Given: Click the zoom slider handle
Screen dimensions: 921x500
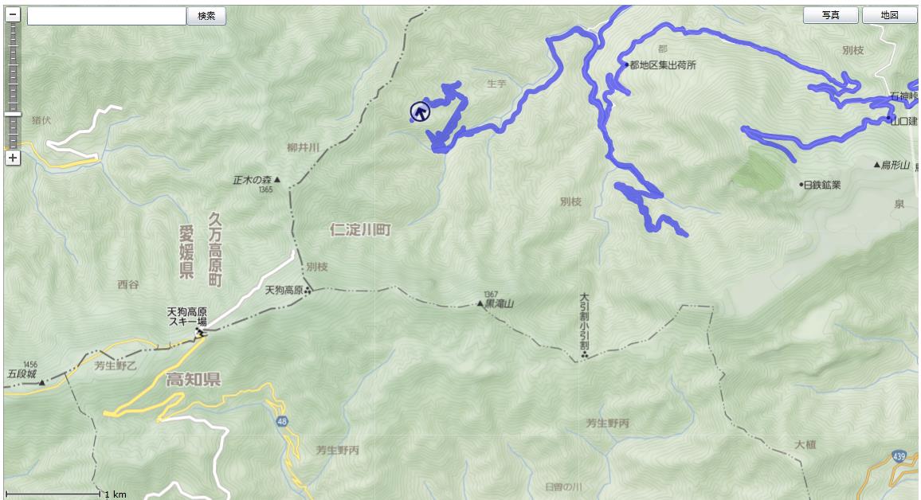Looking at the screenshot, I should [x=13, y=115].
